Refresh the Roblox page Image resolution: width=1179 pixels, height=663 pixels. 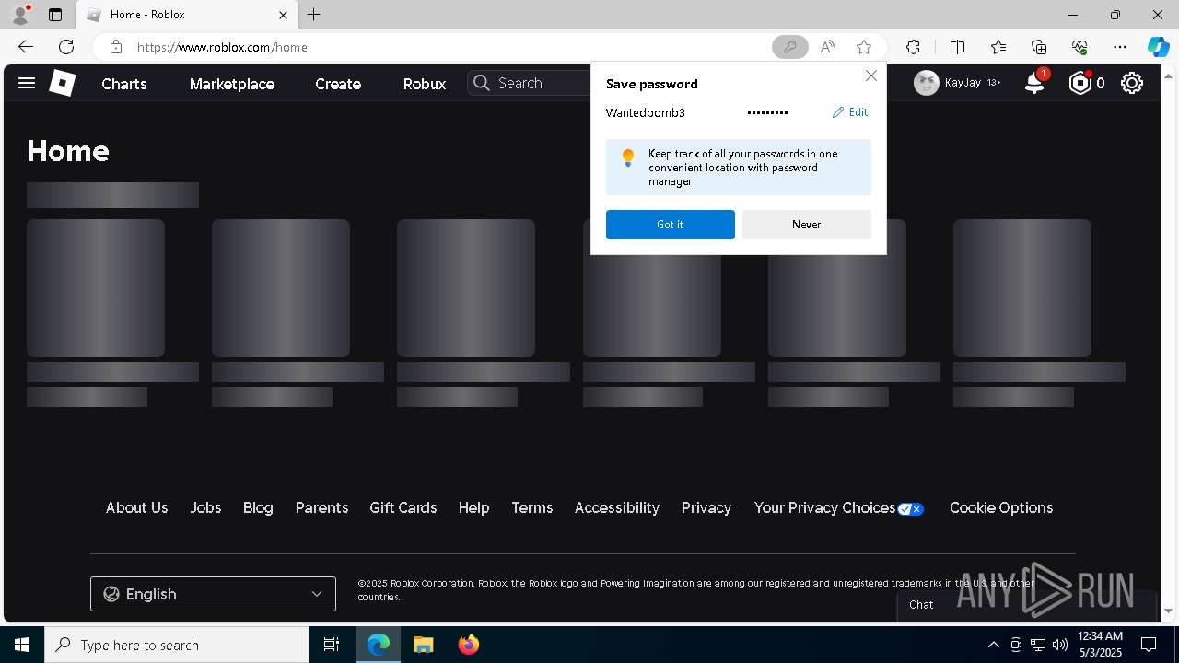click(66, 47)
